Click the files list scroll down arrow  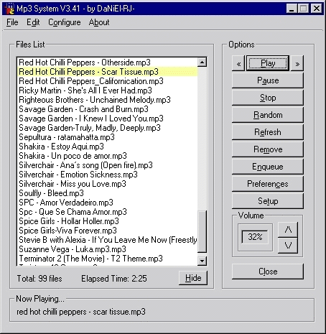pyautogui.click(x=202, y=261)
